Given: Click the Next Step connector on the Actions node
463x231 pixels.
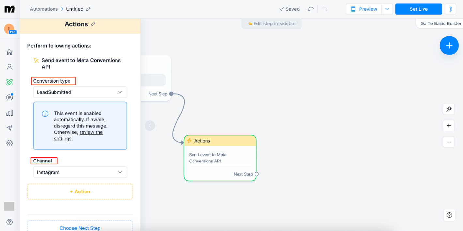Looking at the screenshot, I should [256, 174].
